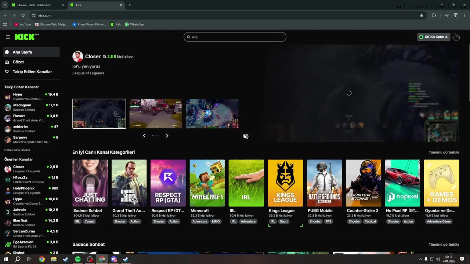Open Hype 19,4 B followed channel
Viewport: 470px width, 264px height.
click(x=31, y=96)
